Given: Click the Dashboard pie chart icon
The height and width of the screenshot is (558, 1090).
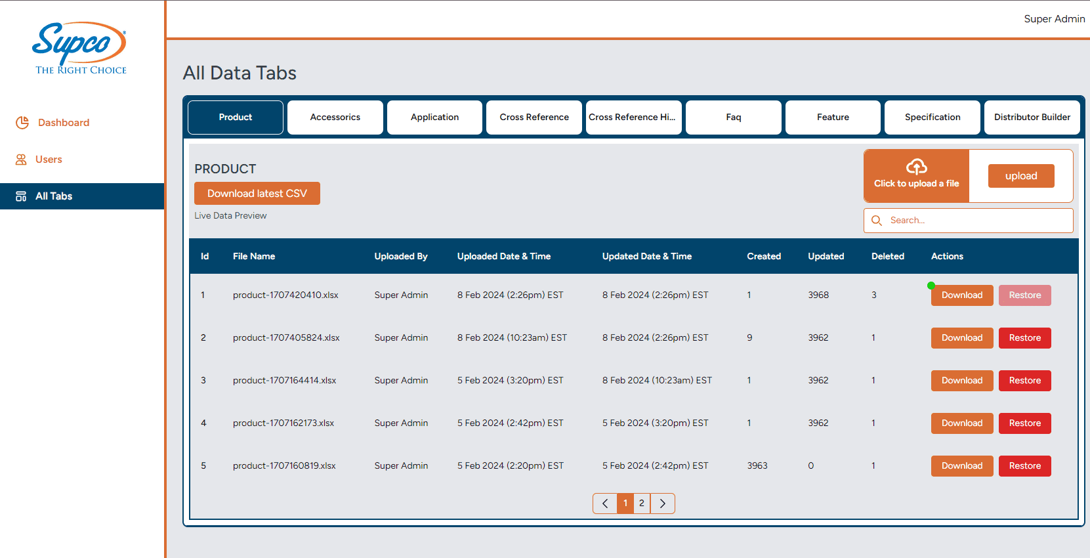Looking at the screenshot, I should (x=22, y=123).
